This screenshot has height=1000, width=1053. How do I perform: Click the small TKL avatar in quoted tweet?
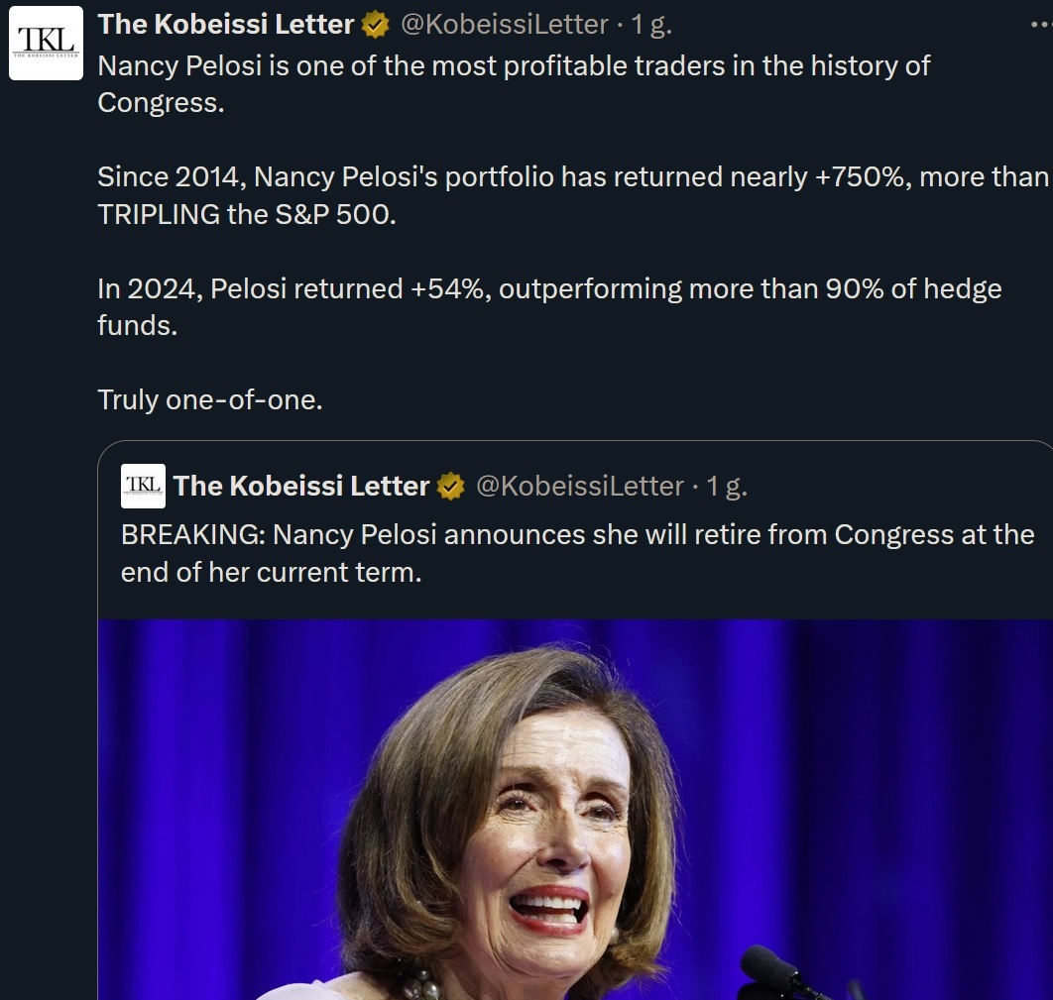[x=143, y=486]
